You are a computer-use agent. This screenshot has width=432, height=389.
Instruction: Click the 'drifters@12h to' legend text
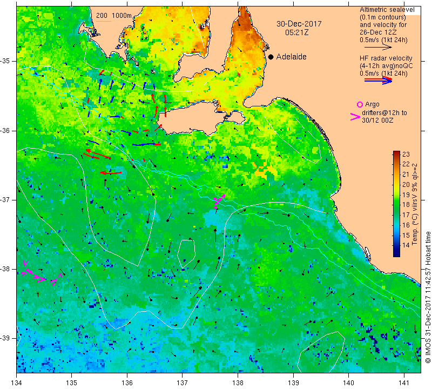(x=384, y=113)
